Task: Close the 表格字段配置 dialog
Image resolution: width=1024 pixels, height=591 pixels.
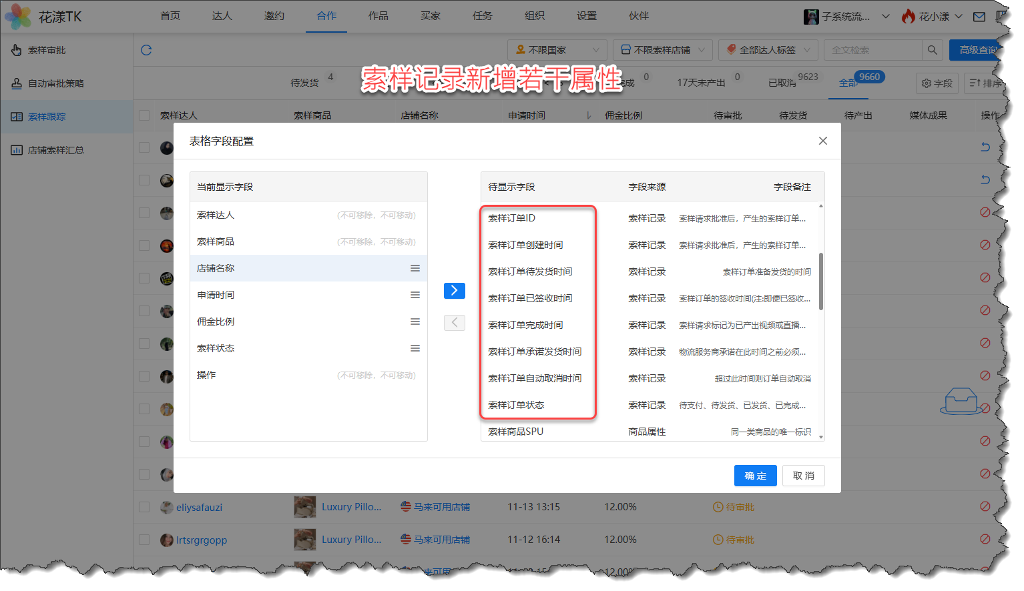Action: point(822,141)
